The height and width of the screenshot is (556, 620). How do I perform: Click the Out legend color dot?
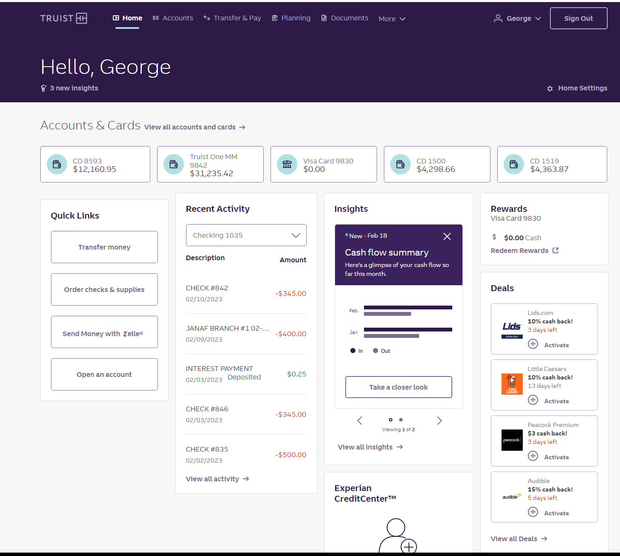pyautogui.click(x=375, y=351)
